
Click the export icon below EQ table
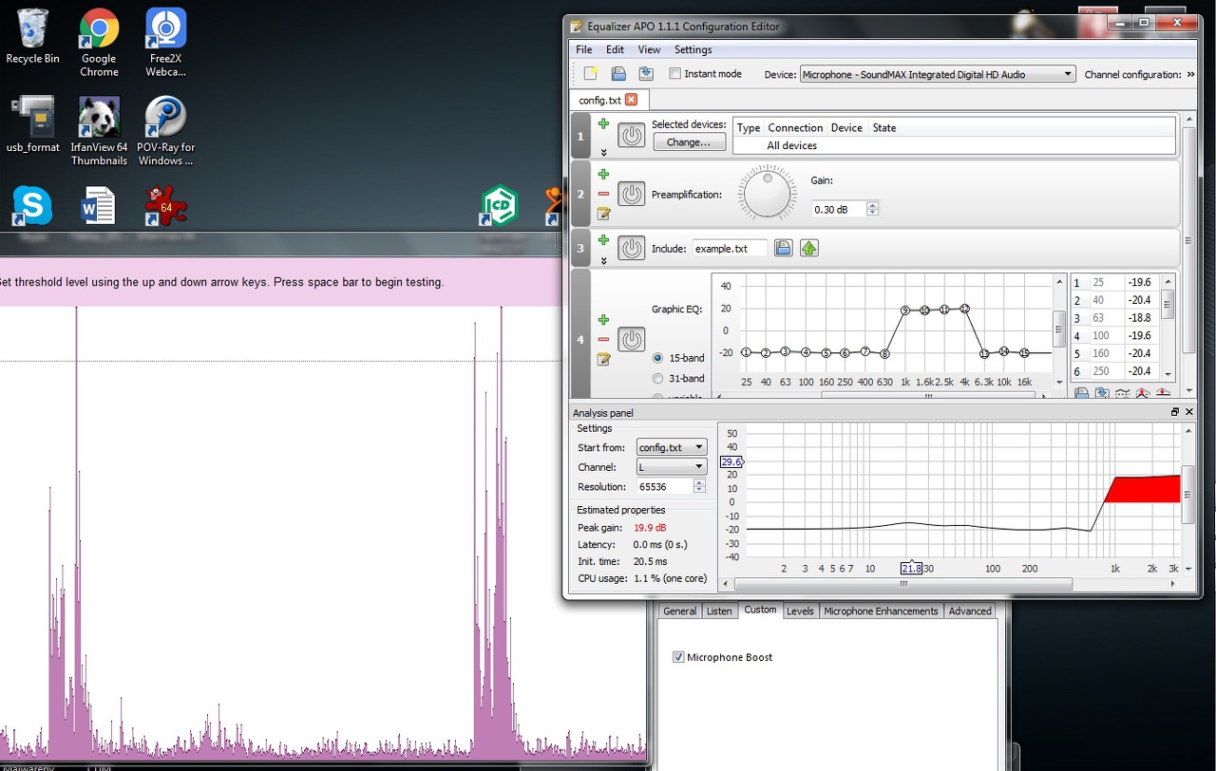tap(1101, 393)
